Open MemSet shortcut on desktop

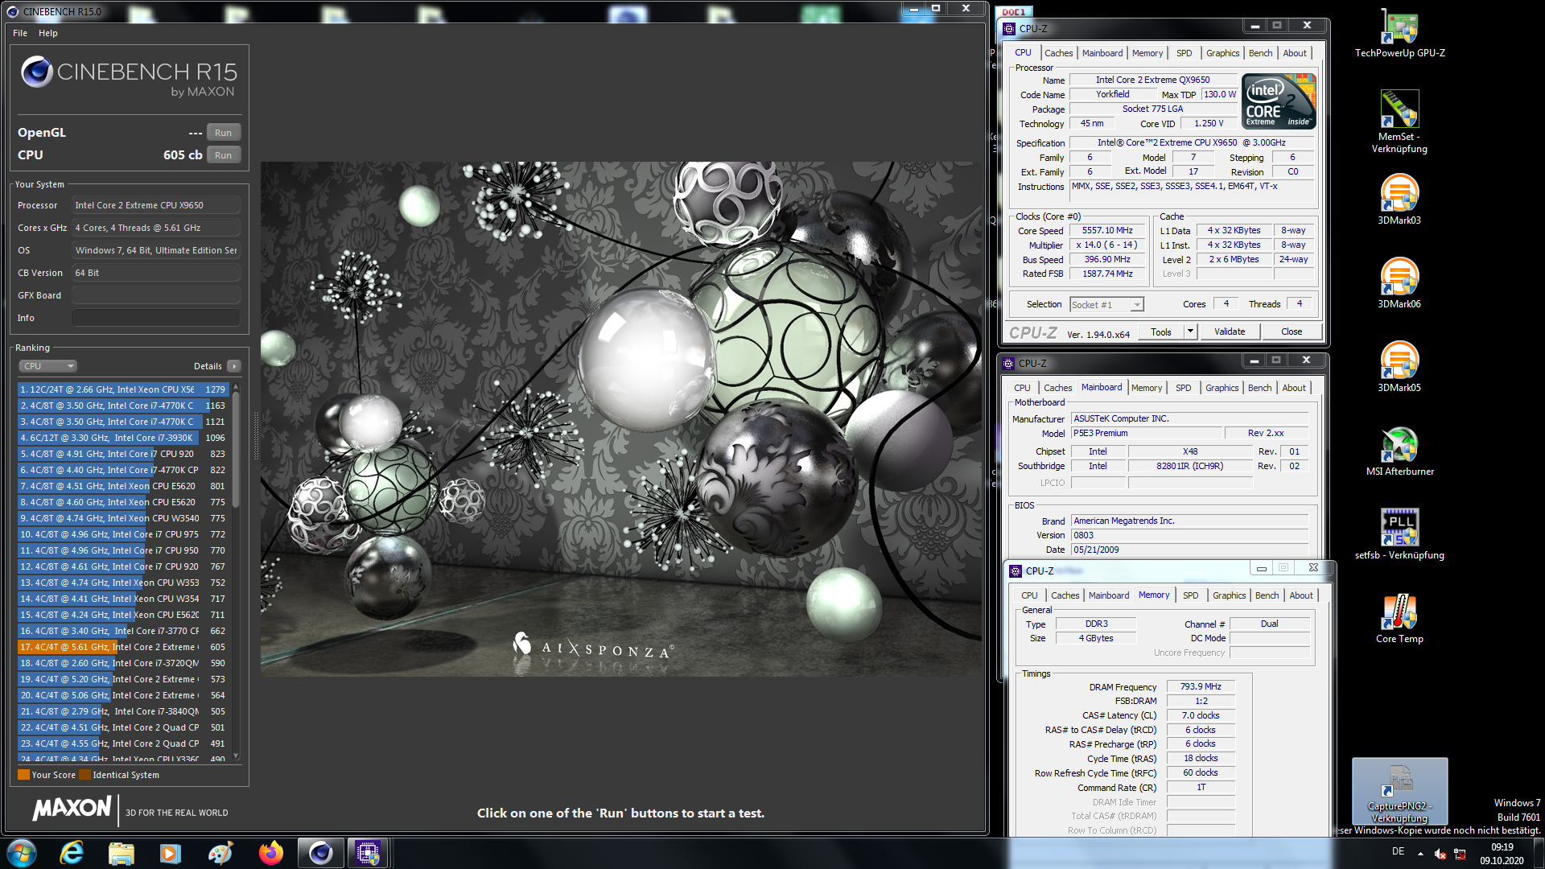[x=1399, y=121]
